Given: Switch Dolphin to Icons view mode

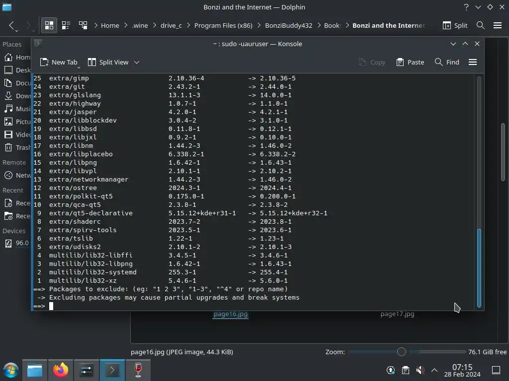Looking at the screenshot, I should click(49, 25).
